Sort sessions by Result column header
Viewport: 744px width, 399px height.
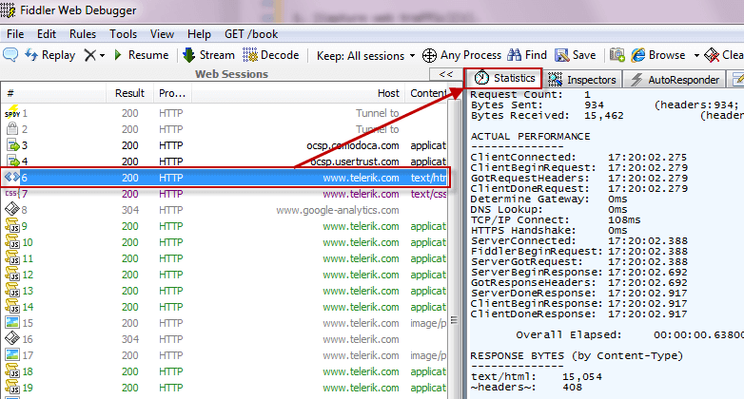(129, 93)
